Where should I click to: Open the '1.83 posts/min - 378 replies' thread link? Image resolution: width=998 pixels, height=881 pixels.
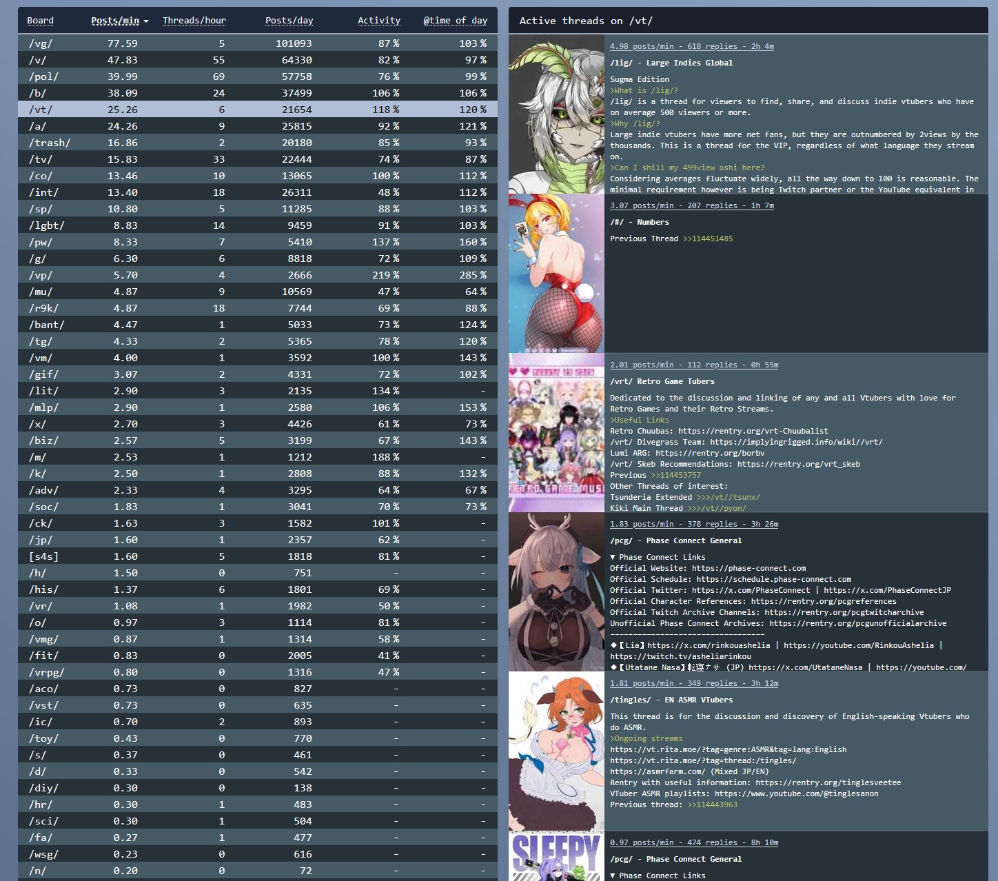click(694, 524)
